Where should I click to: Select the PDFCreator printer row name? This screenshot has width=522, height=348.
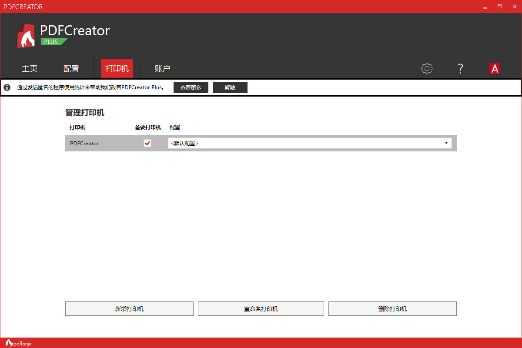[84, 143]
